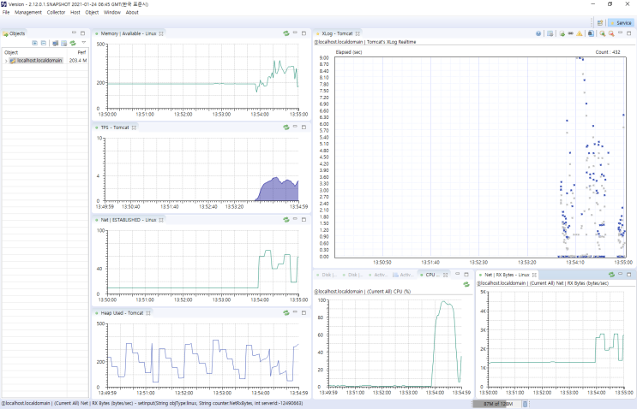The width and height of the screenshot is (637, 409).
Task: Switch to the Service perspective
Action: 620,22
